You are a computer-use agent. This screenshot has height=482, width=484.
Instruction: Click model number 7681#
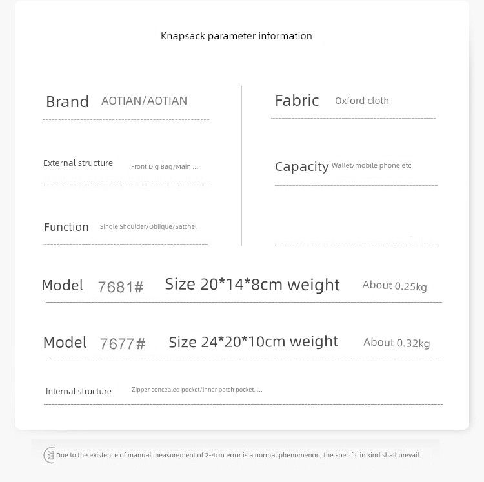point(121,287)
